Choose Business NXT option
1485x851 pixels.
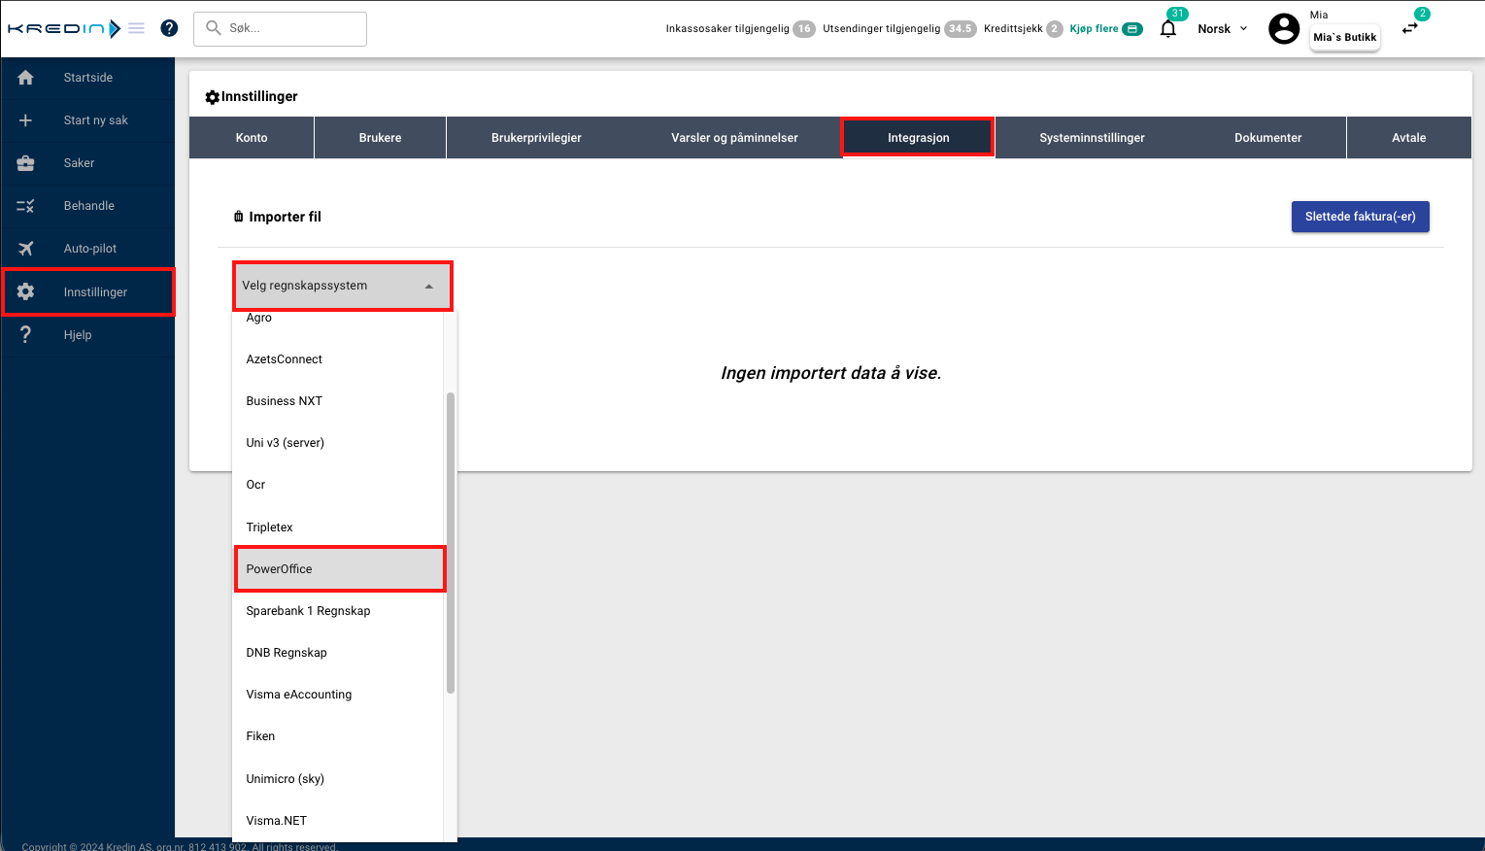click(x=338, y=401)
